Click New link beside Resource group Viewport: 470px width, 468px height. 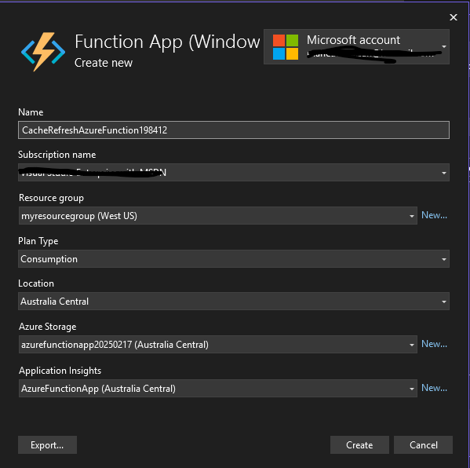tap(434, 215)
